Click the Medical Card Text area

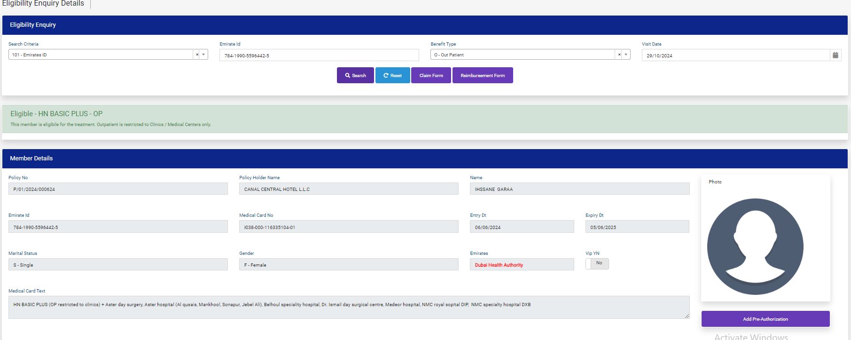349,307
